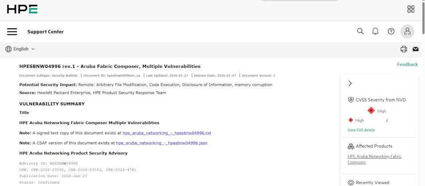Viewport: 425px width, 186px height.
Task: Open the user profile avatar
Action: coord(407,31)
